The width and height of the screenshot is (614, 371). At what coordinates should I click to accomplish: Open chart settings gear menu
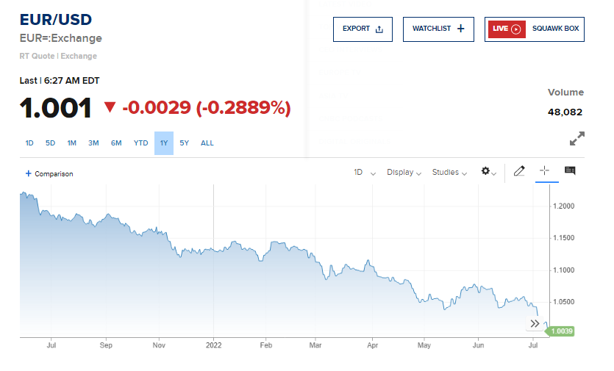pyautogui.click(x=488, y=172)
